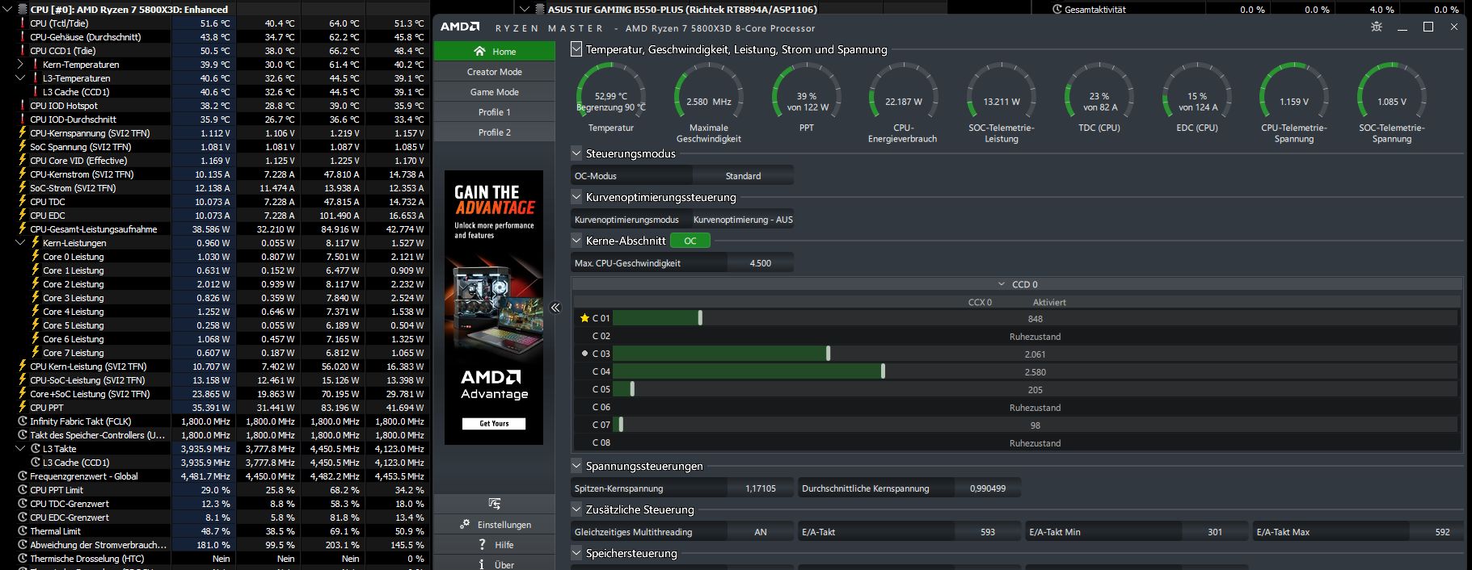The width and height of the screenshot is (1472, 570).
Task: Click the info icon beside Über
Action: pyautogui.click(x=482, y=564)
